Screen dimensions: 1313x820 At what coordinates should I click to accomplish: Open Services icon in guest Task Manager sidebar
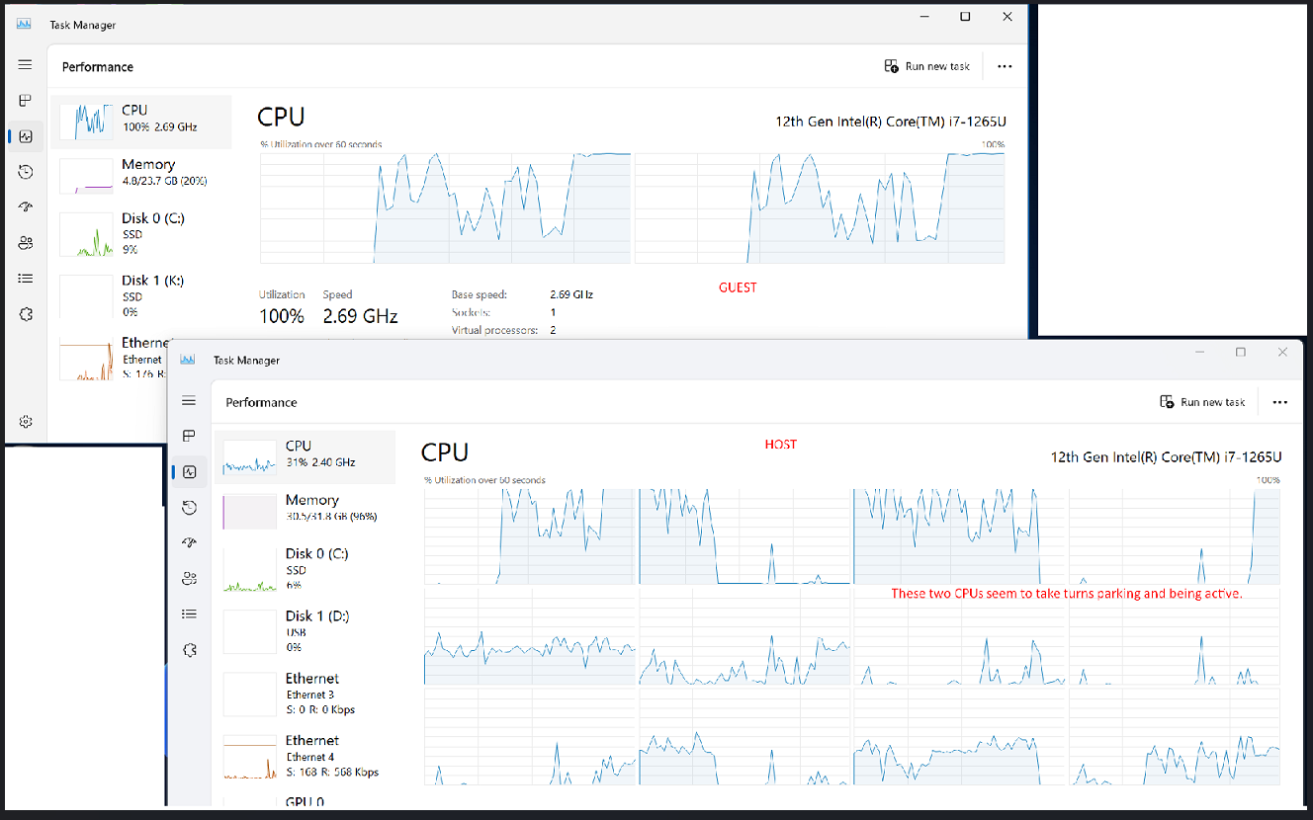26,314
